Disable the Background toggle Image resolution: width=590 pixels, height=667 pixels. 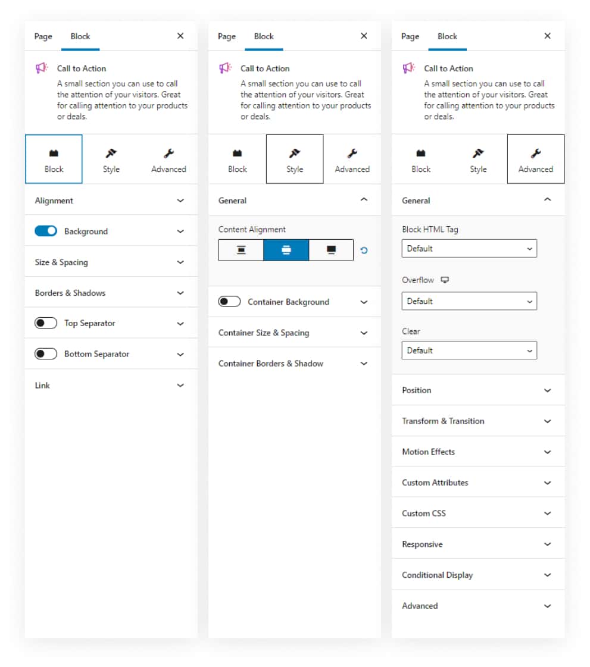[x=46, y=231]
